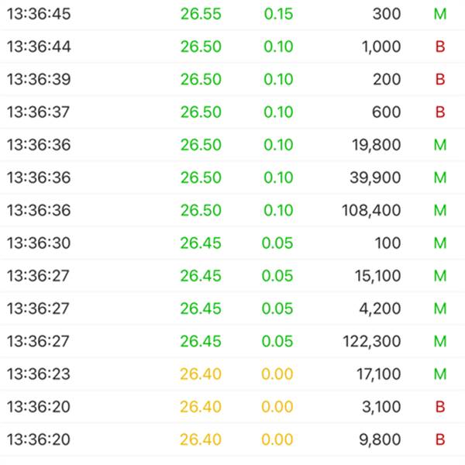Click the B marker beside volume 3,100
465x465 pixels.
pyautogui.click(x=440, y=407)
